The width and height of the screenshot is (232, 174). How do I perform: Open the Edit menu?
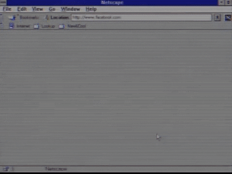(x=22, y=9)
